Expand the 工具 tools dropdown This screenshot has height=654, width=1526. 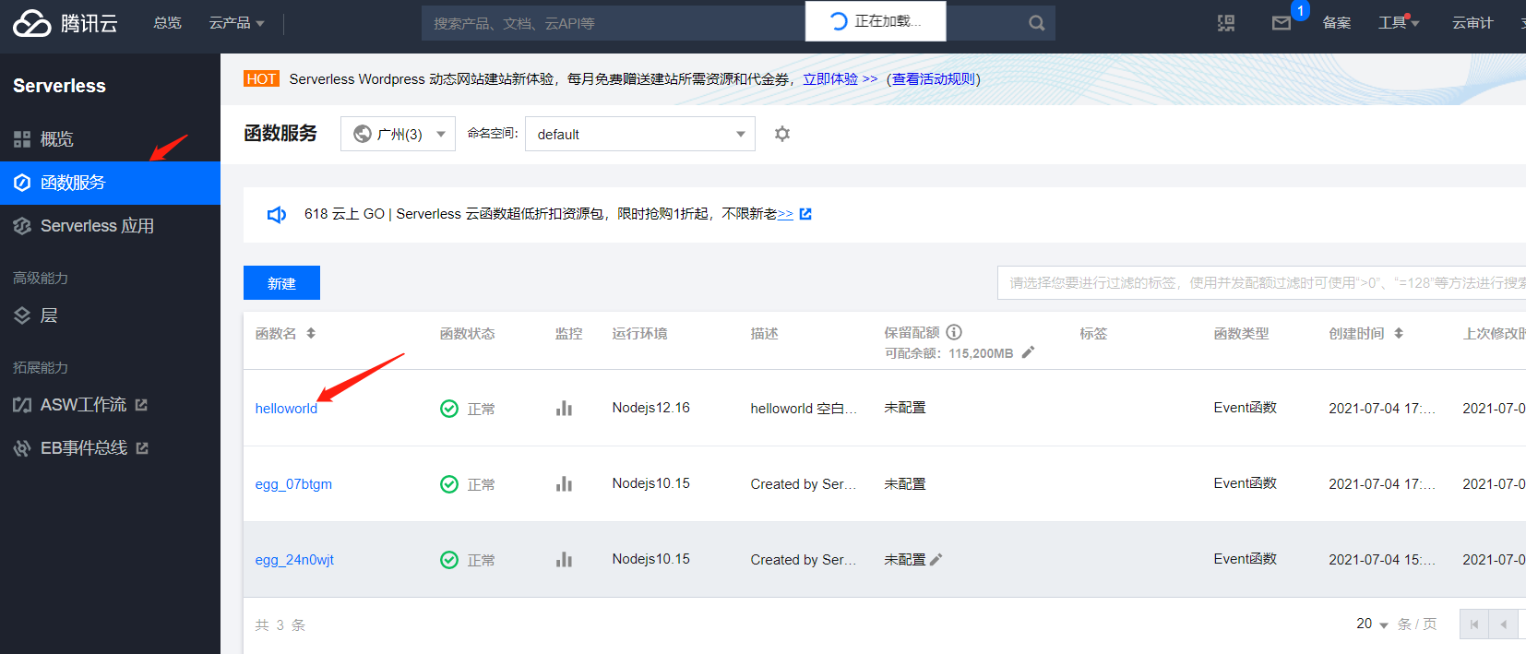point(1399,23)
